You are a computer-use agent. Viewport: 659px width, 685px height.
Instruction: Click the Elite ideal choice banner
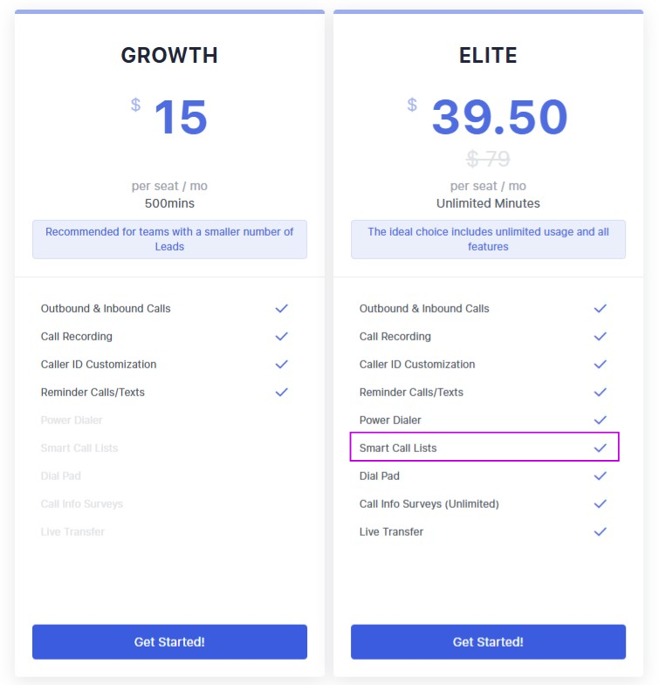click(488, 239)
